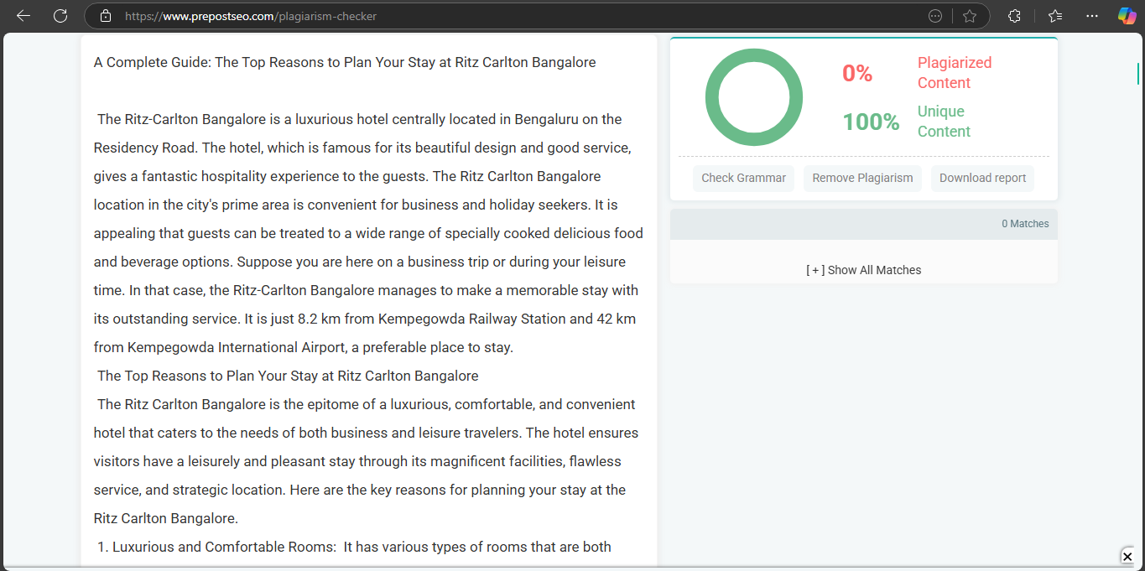Screen dimensions: 1145x571
Task: Expand Show All Matches
Action: [863, 270]
